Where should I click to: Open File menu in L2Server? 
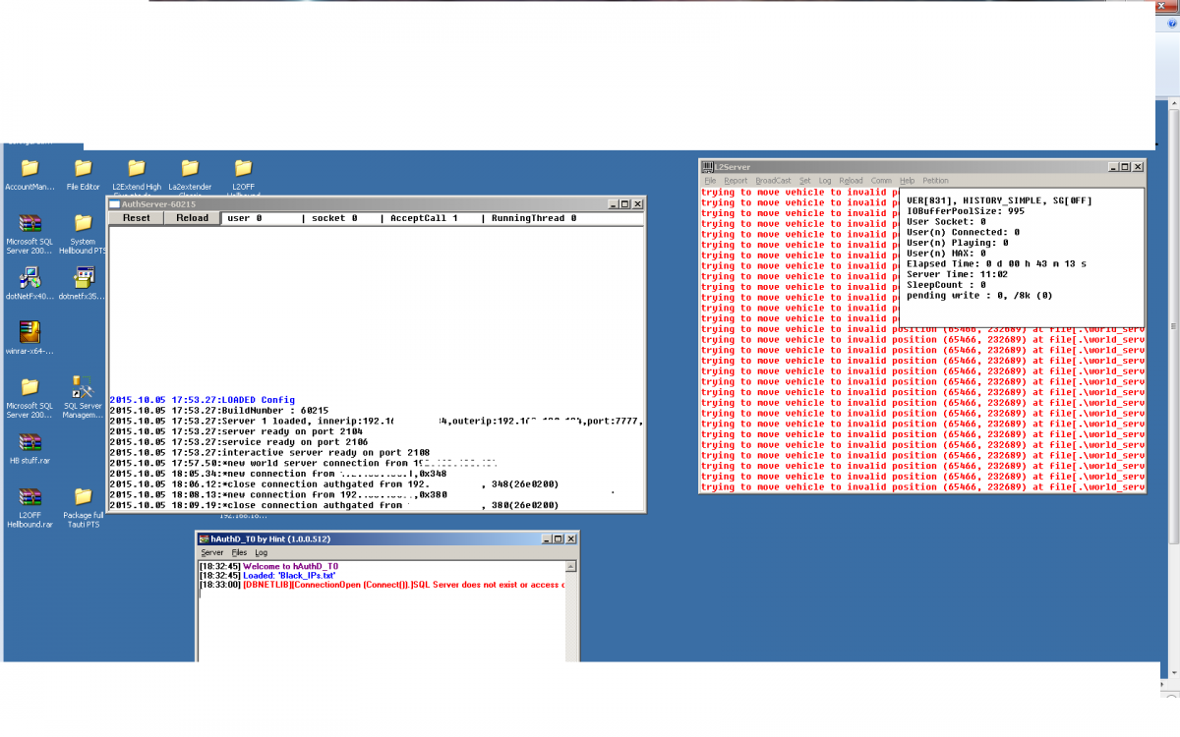(x=710, y=181)
